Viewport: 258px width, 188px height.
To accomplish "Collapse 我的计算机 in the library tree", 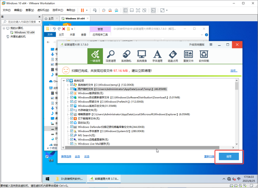I will [x=4, y=28].
